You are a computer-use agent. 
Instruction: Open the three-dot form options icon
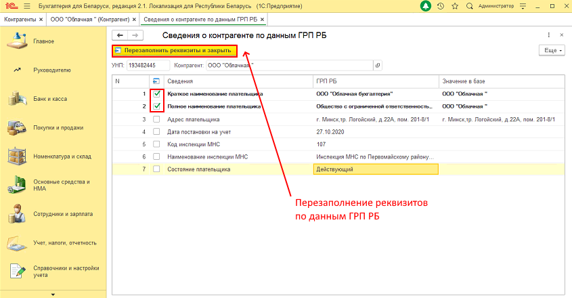pos(549,35)
